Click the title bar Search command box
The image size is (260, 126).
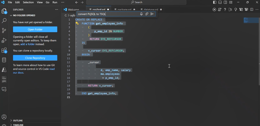[136, 2]
